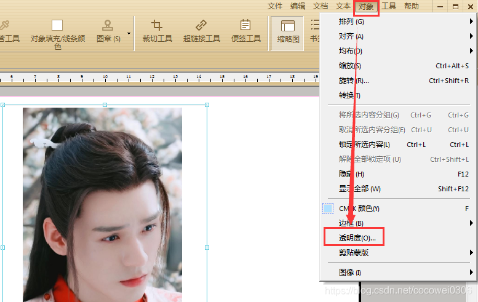Screen dimensions: 478x302
Task: Open the 文件 menu
Action: pos(275,6)
